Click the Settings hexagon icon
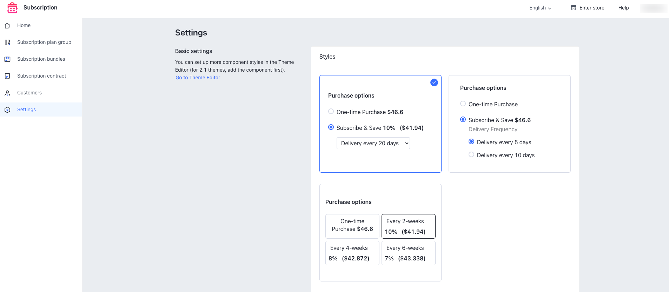The height and width of the screenshot is (292, 669). 7,110
